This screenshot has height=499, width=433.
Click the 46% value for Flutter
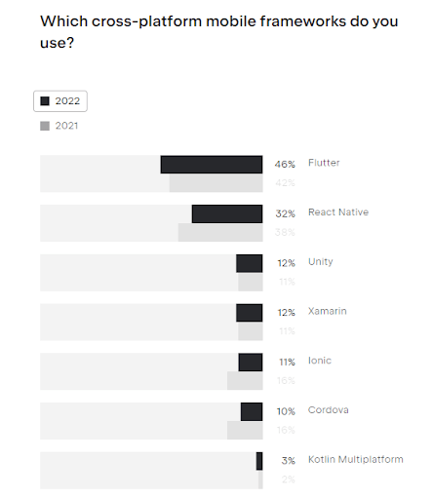tap(285, 165)
